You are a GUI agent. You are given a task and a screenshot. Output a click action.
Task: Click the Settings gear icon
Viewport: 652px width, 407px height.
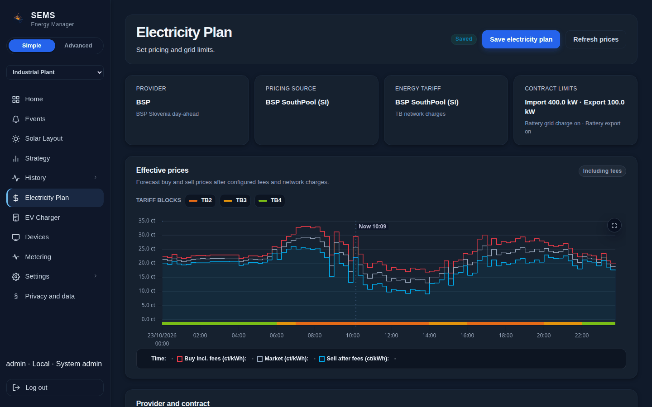[x=16, y=276]
